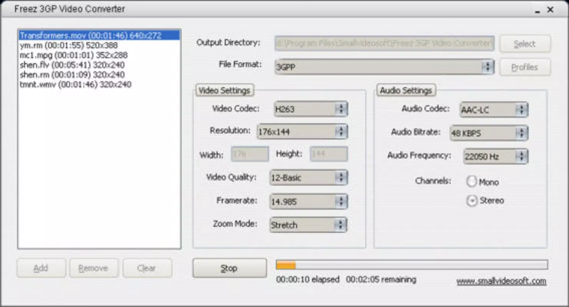
Task: Open the Audio Frequency dropdown showing 22050 Hz
Action: coord(496,156)
